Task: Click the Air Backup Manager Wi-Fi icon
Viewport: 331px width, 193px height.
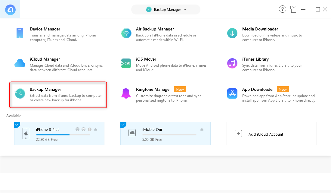Action: pos(126,33)
